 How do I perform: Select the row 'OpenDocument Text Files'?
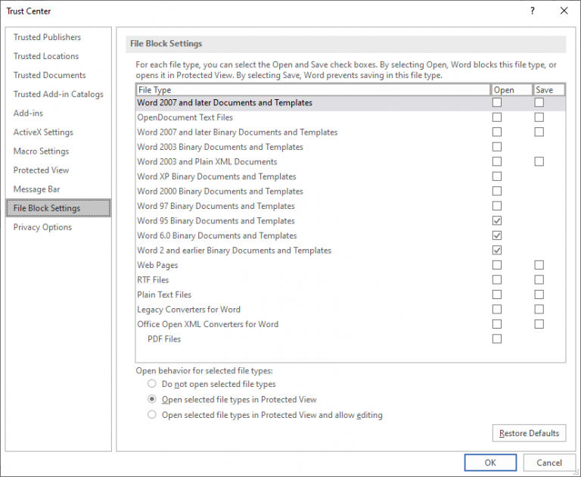[x=350, y=117]
